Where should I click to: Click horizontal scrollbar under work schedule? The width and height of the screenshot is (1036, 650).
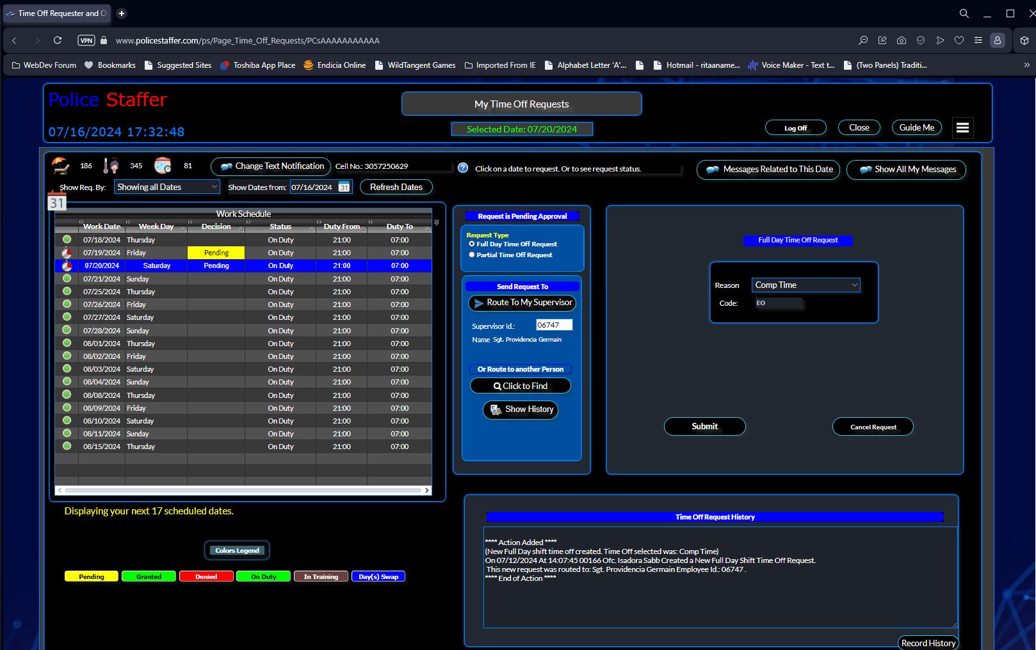[x=243, y=490]
